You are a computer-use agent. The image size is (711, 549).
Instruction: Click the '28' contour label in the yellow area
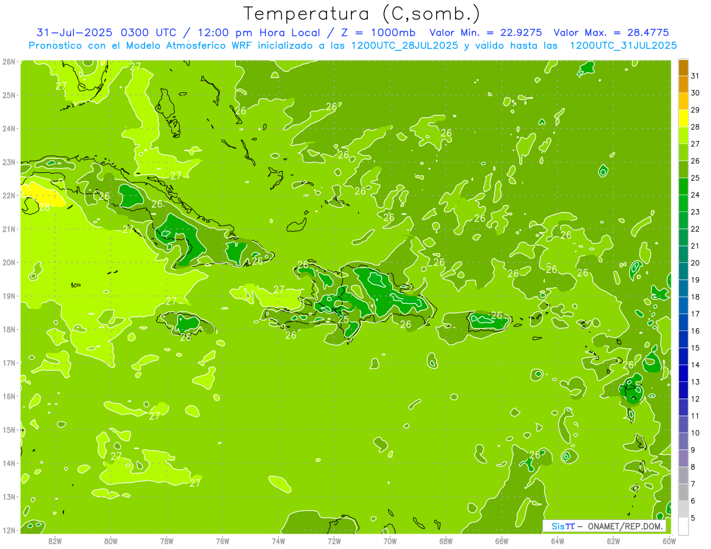coord(45,207)
